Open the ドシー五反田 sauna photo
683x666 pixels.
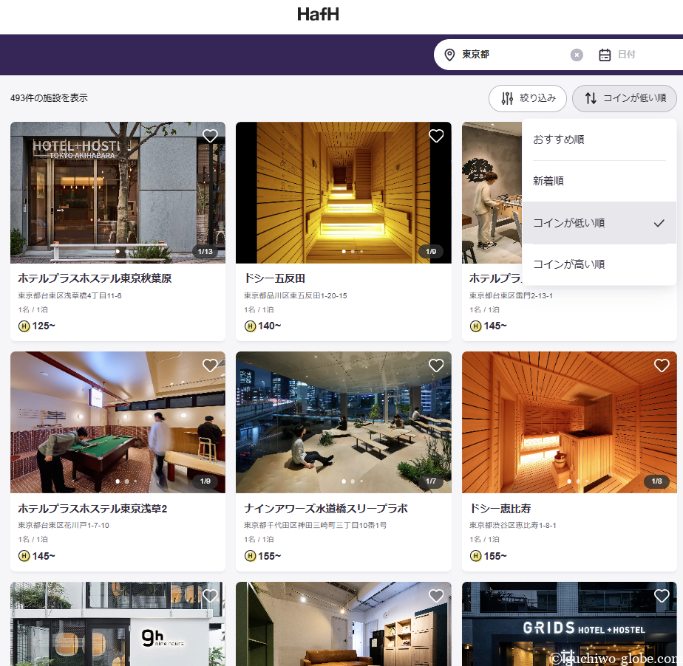coord(343,192)
